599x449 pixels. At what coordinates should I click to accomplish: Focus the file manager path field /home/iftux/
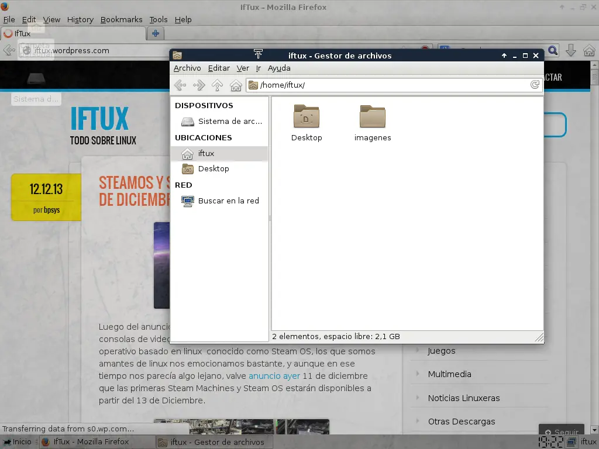(394, 85)
